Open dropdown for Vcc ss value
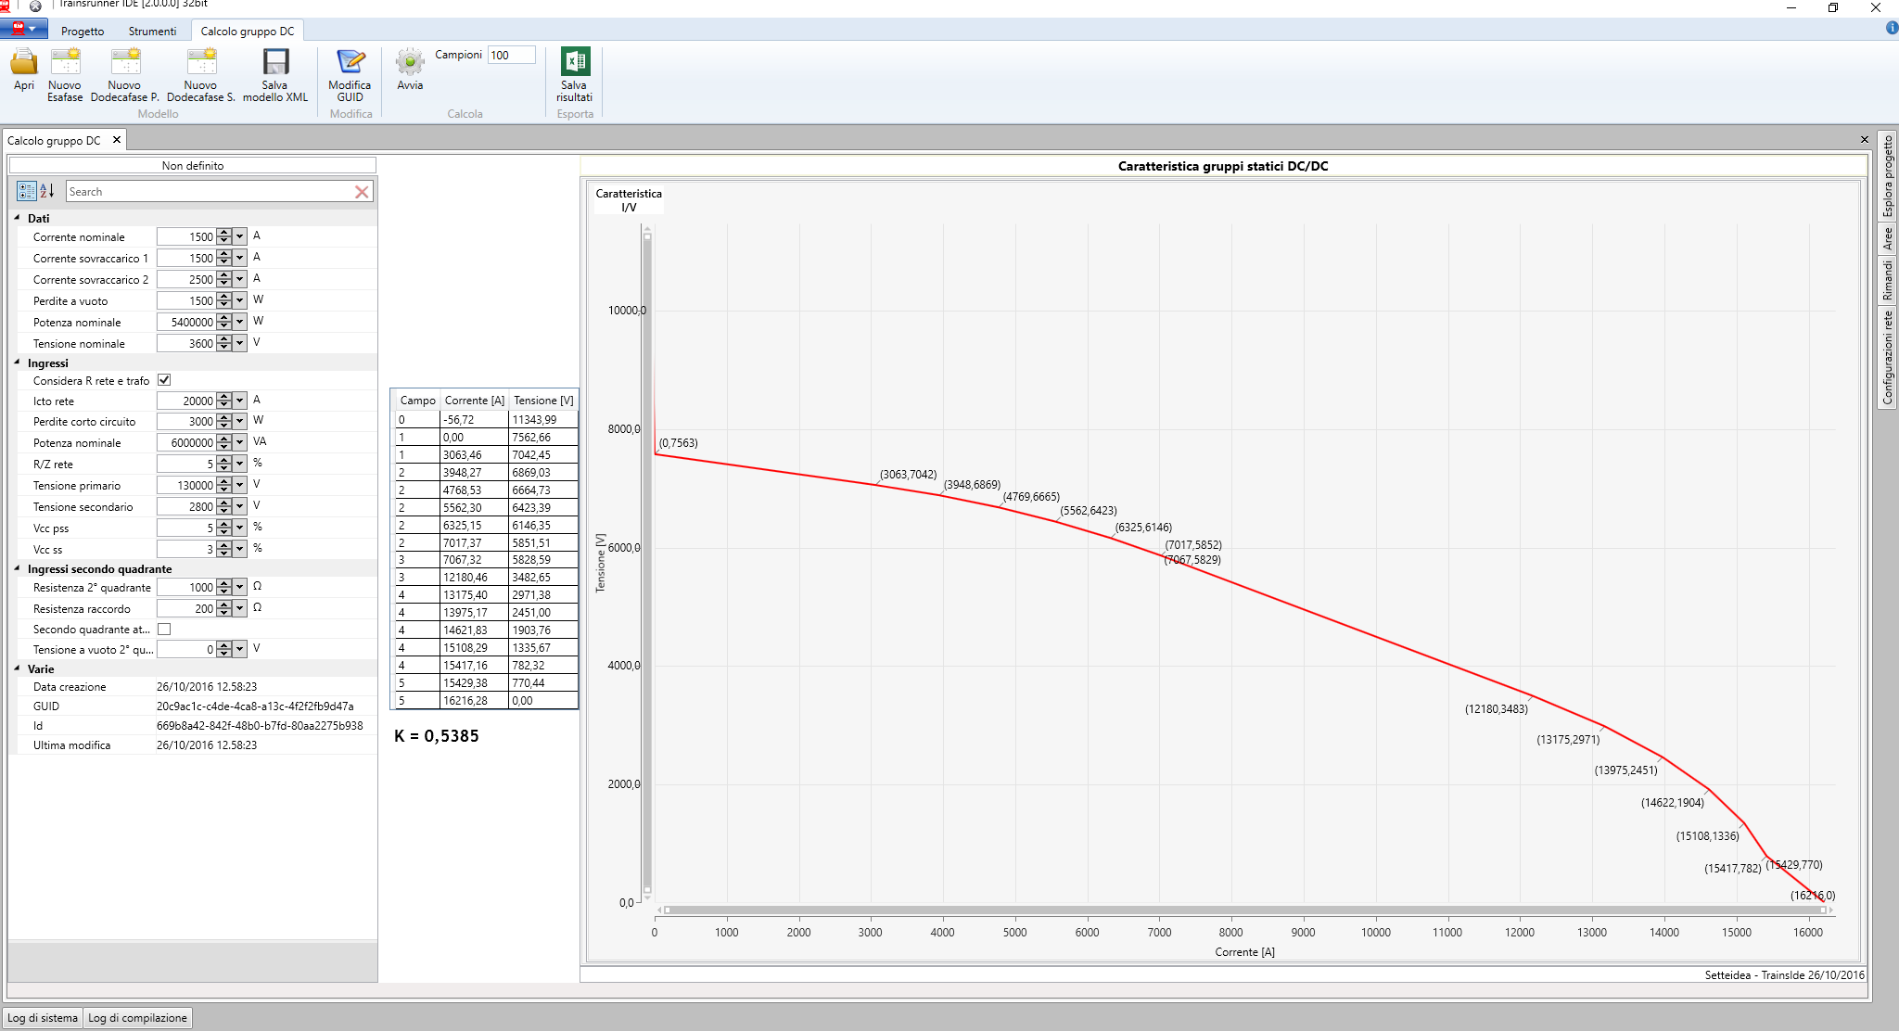Image resolution: width=1899 pixels, height=1031 pixels. click(239, 549)
